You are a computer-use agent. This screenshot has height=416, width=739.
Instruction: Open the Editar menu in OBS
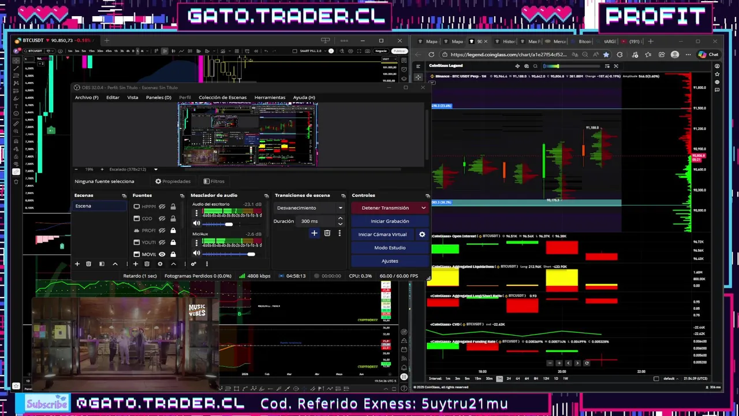point(113,98)
